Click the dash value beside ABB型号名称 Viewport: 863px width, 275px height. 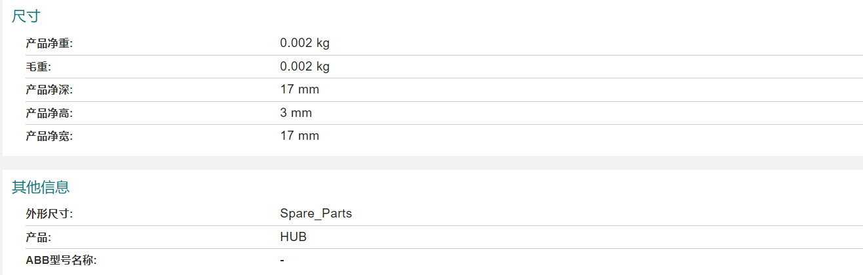coord(282,261)
